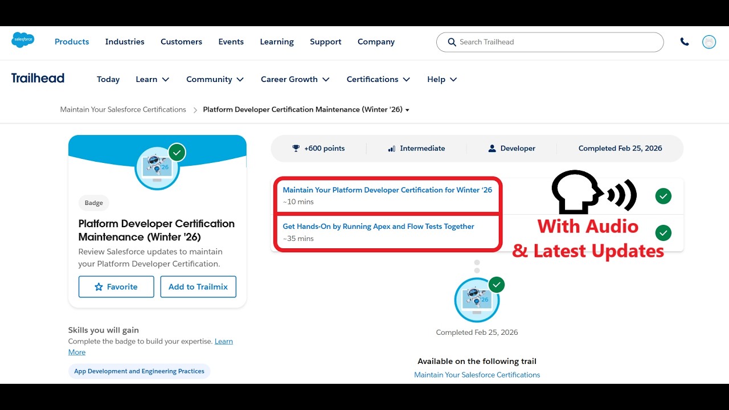Image resolution: width=729 pixels, height=410 pixels.
Task: Click the Favorite button
Action: click(x=116, y=286)
